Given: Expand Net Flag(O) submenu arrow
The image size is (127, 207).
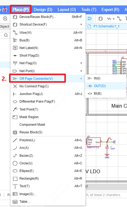Looking at the screenshot, I should [x=81, y=63].
